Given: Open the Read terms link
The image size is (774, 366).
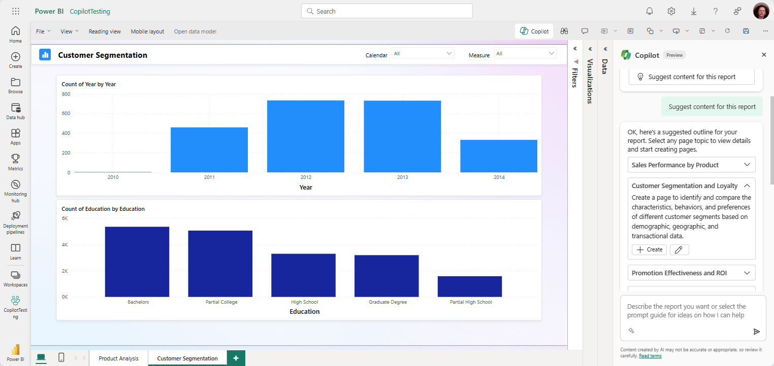Looking at the screenshot, I should tap(650, 356).
